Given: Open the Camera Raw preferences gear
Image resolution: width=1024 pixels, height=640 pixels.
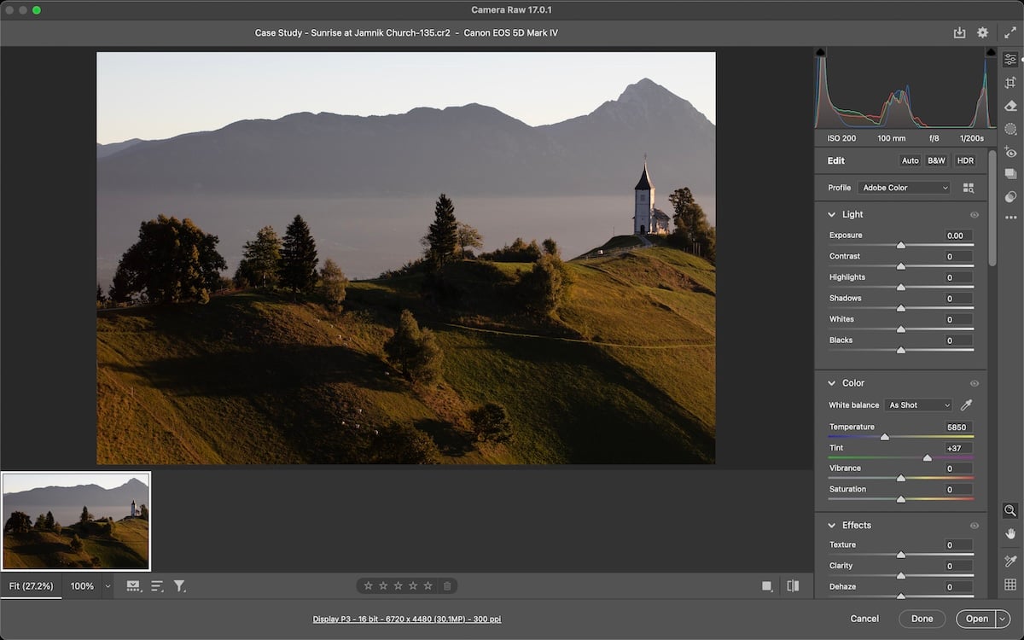Looking at the screenshot, I should [982, 32].
